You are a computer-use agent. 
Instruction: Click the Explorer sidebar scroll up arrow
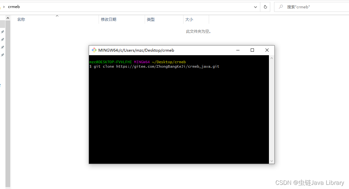[x=8, y=18]
